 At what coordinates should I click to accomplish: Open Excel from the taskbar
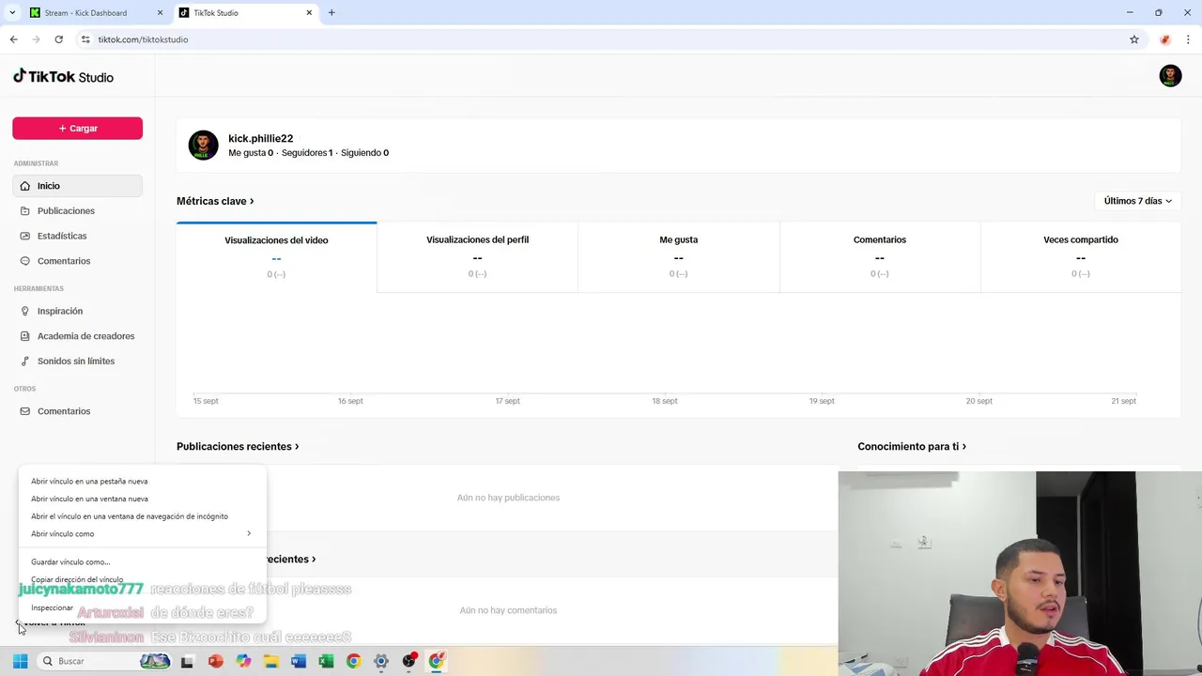click(x=326, y=661)
